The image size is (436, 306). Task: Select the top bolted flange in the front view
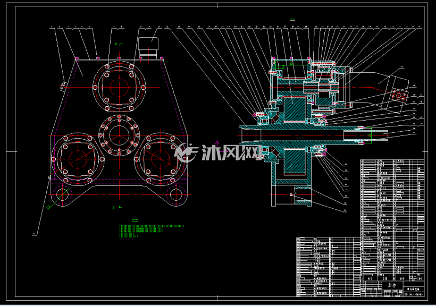tap(119, 87)
